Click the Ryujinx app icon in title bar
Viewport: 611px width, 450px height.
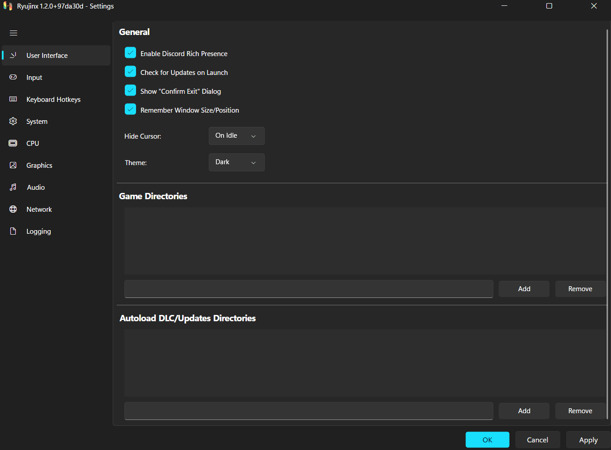point(8,6)
